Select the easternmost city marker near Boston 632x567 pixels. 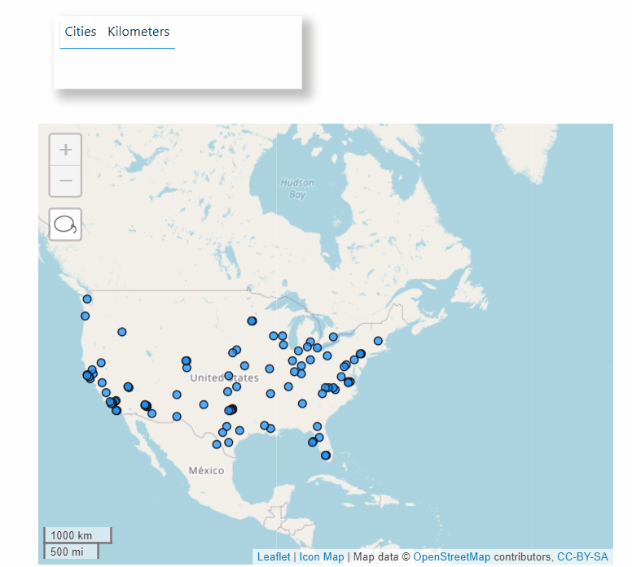tap(378, 341)
